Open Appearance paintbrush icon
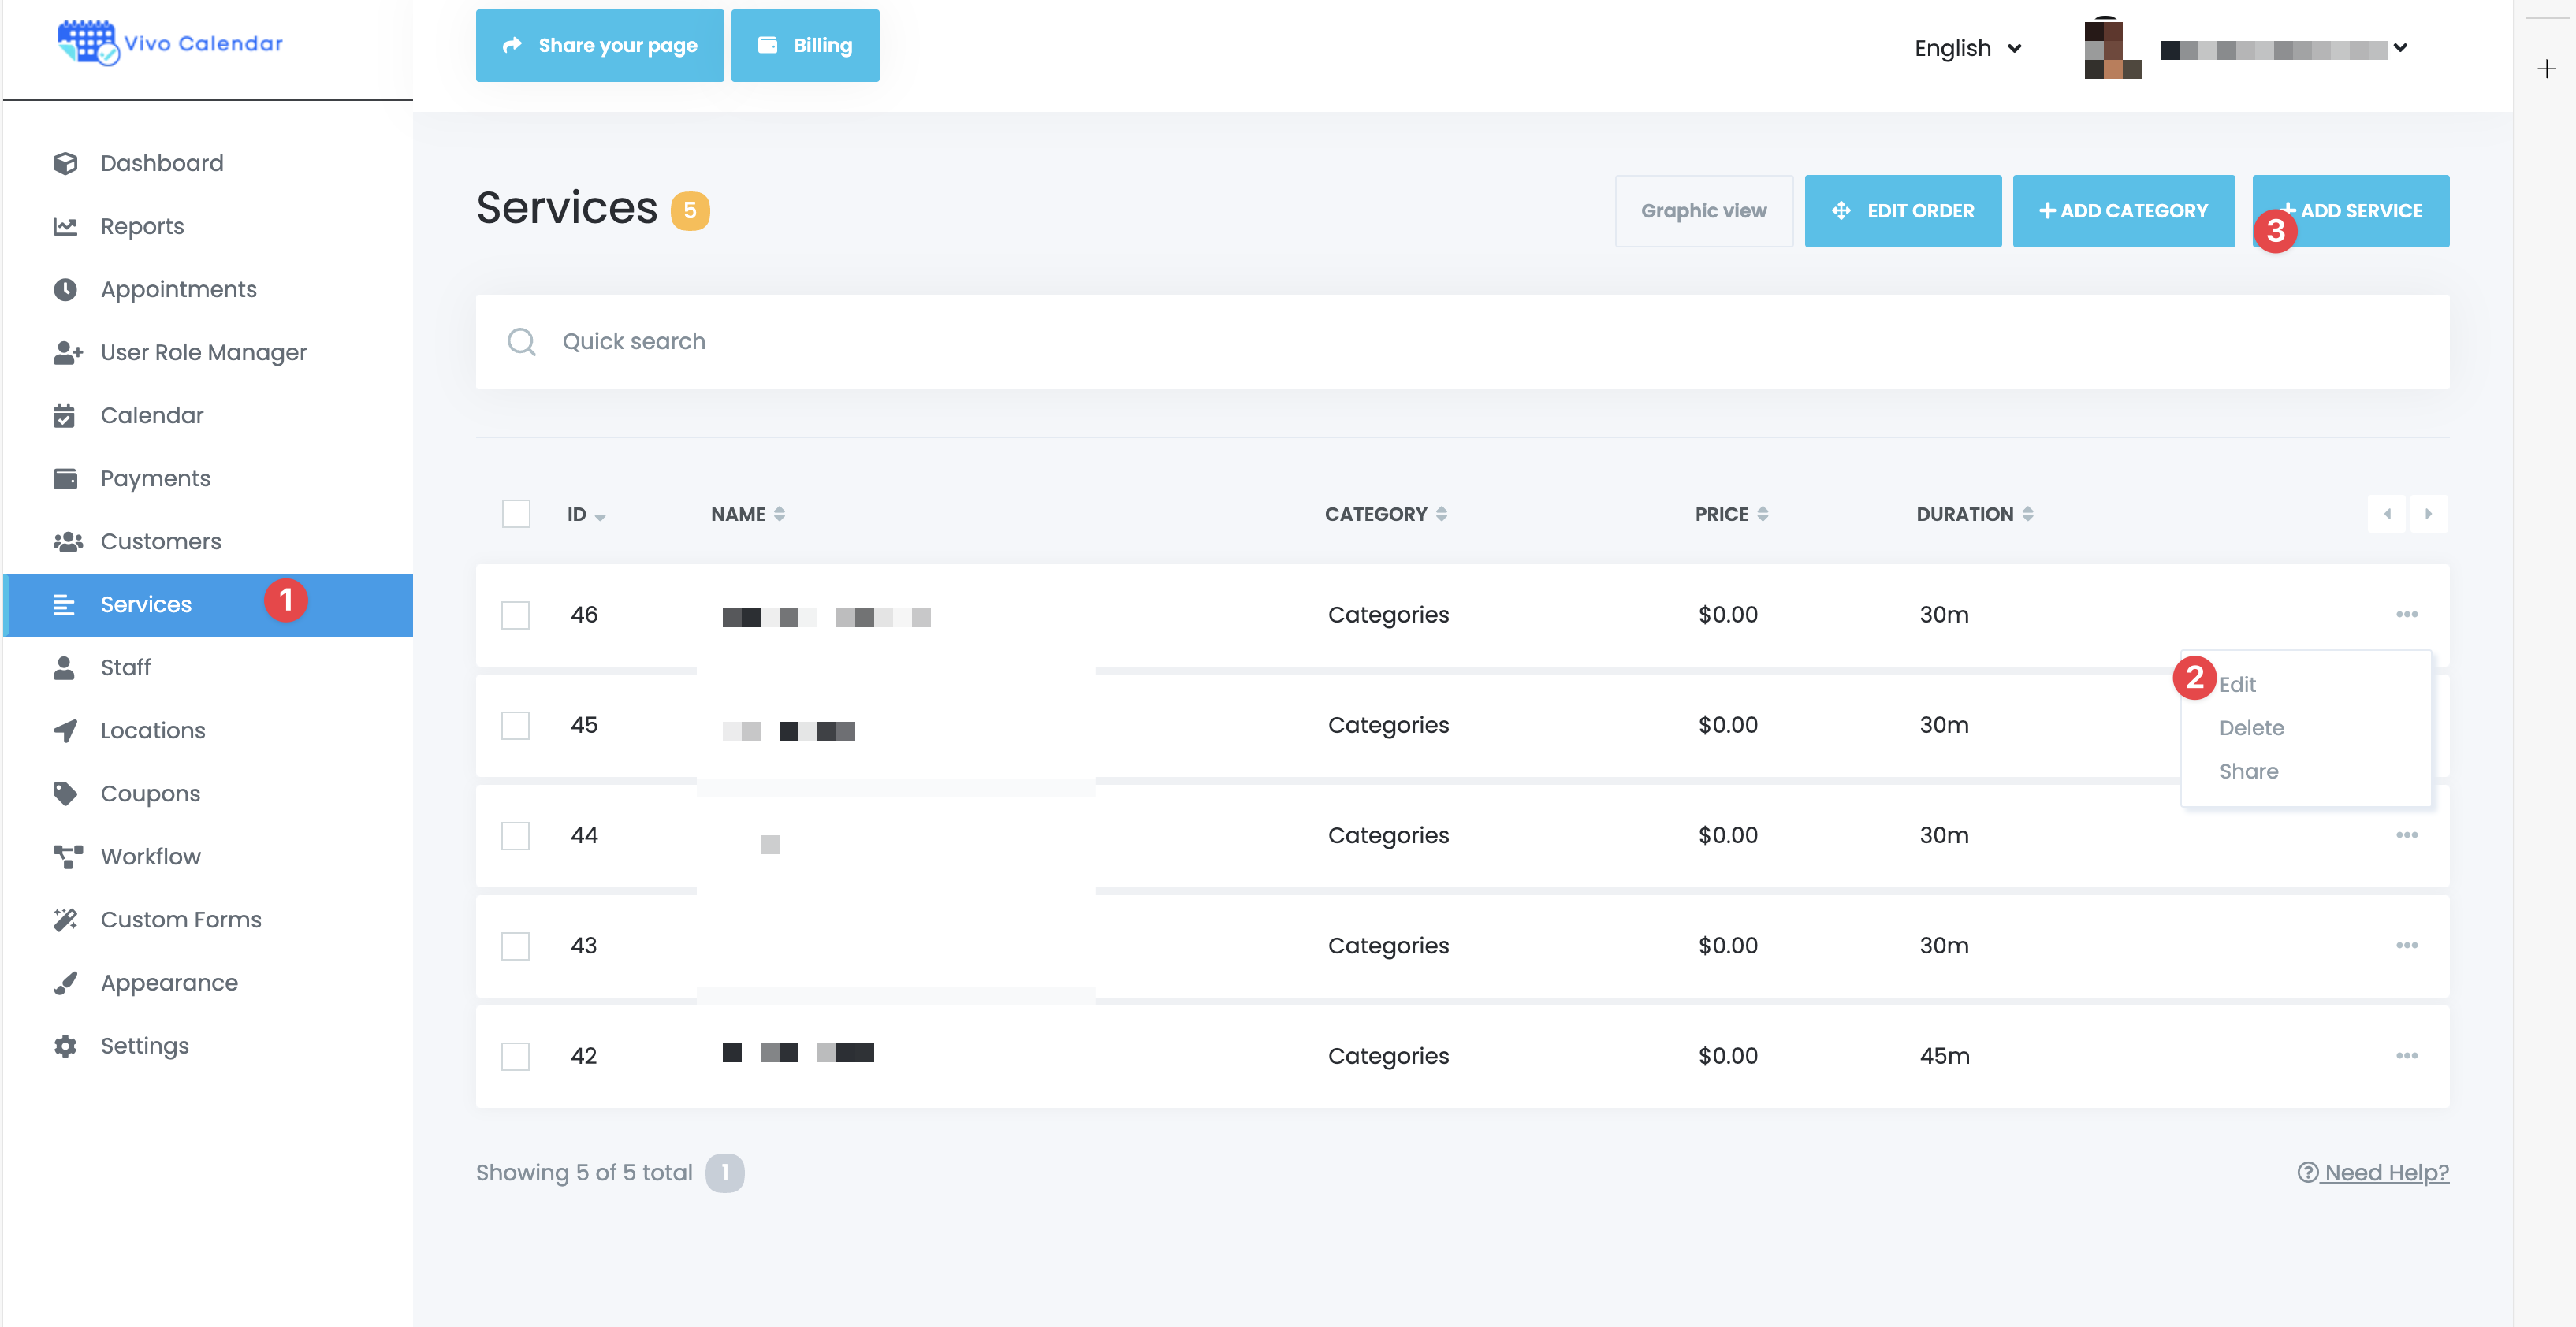 click(65, 983)
